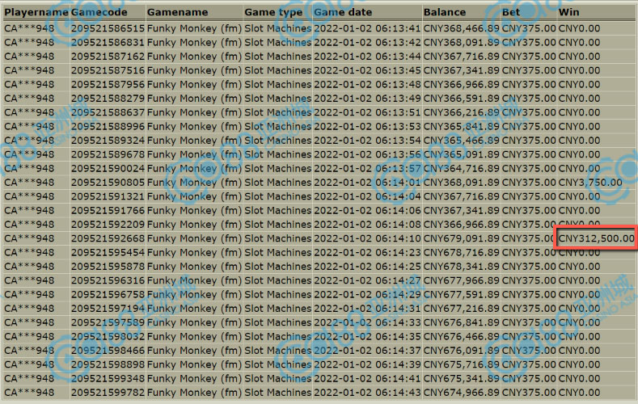Viewport: 638px width, 404px height.
Task: Select the highlighted CNY312,500.00 win cell
Action: point(596,238)
